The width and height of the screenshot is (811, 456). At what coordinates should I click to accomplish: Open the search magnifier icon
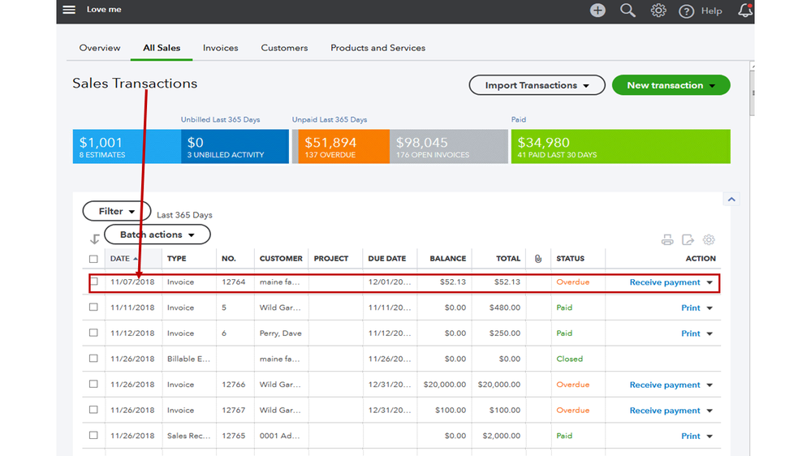628,11
